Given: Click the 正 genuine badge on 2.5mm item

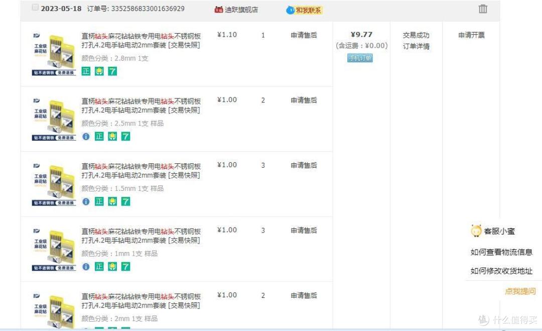Looking at the screenshot, I should click(99, 136).
